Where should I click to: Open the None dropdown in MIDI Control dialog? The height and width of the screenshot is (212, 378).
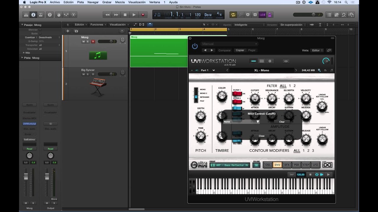(x=241, y=122)
